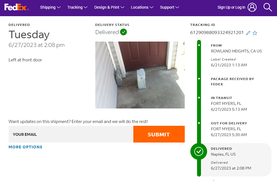
Task: Click the timeline Delivered checkmark circle
Action: point(199,151)
